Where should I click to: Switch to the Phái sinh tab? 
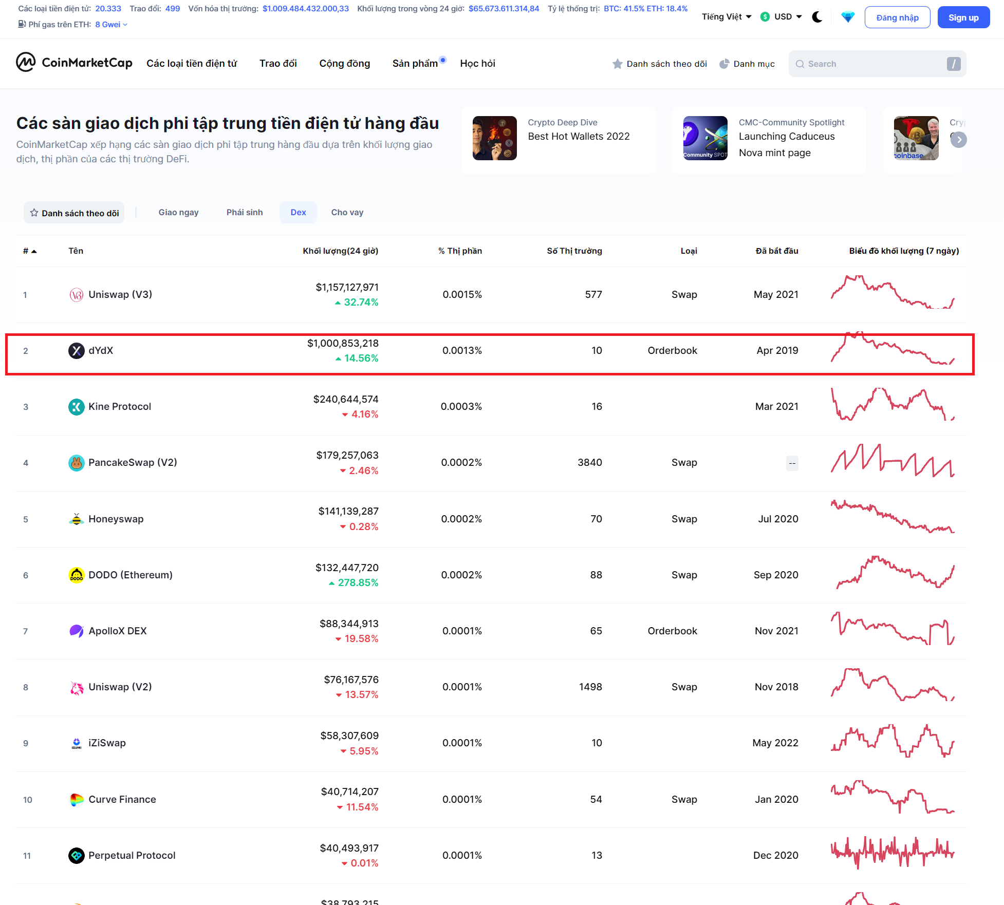245,213
